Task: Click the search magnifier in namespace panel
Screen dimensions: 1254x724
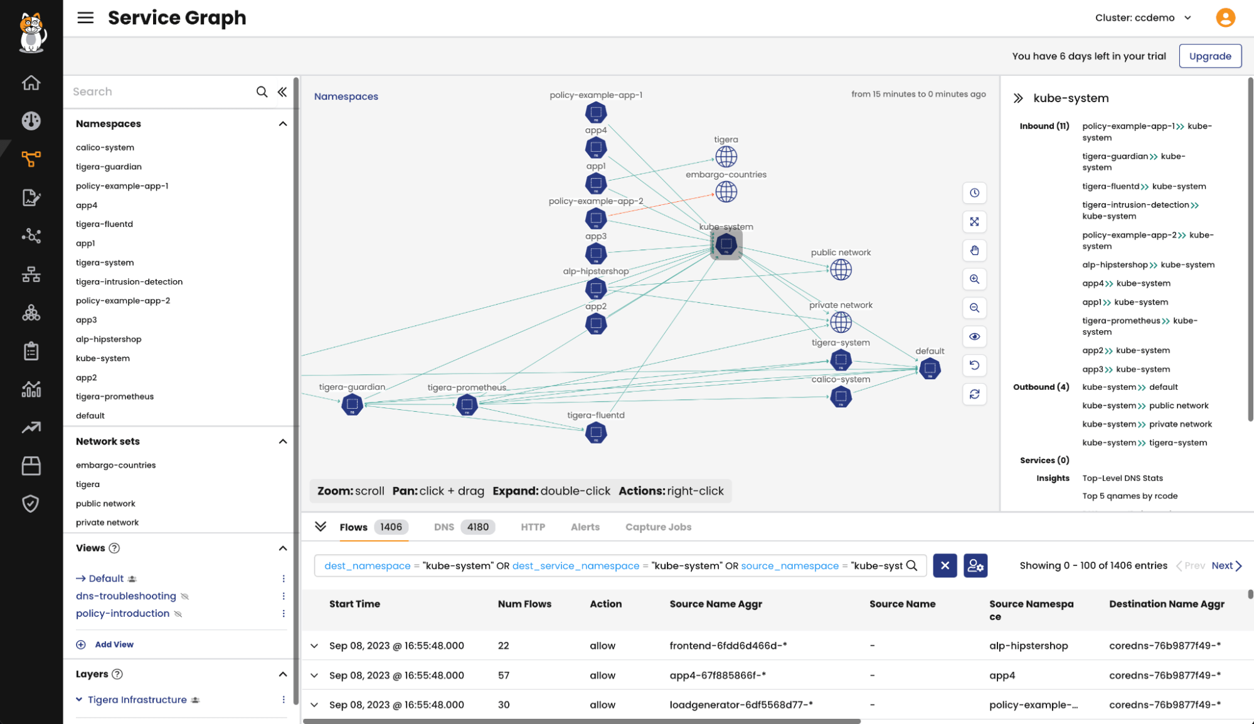Action: point(262,92)
